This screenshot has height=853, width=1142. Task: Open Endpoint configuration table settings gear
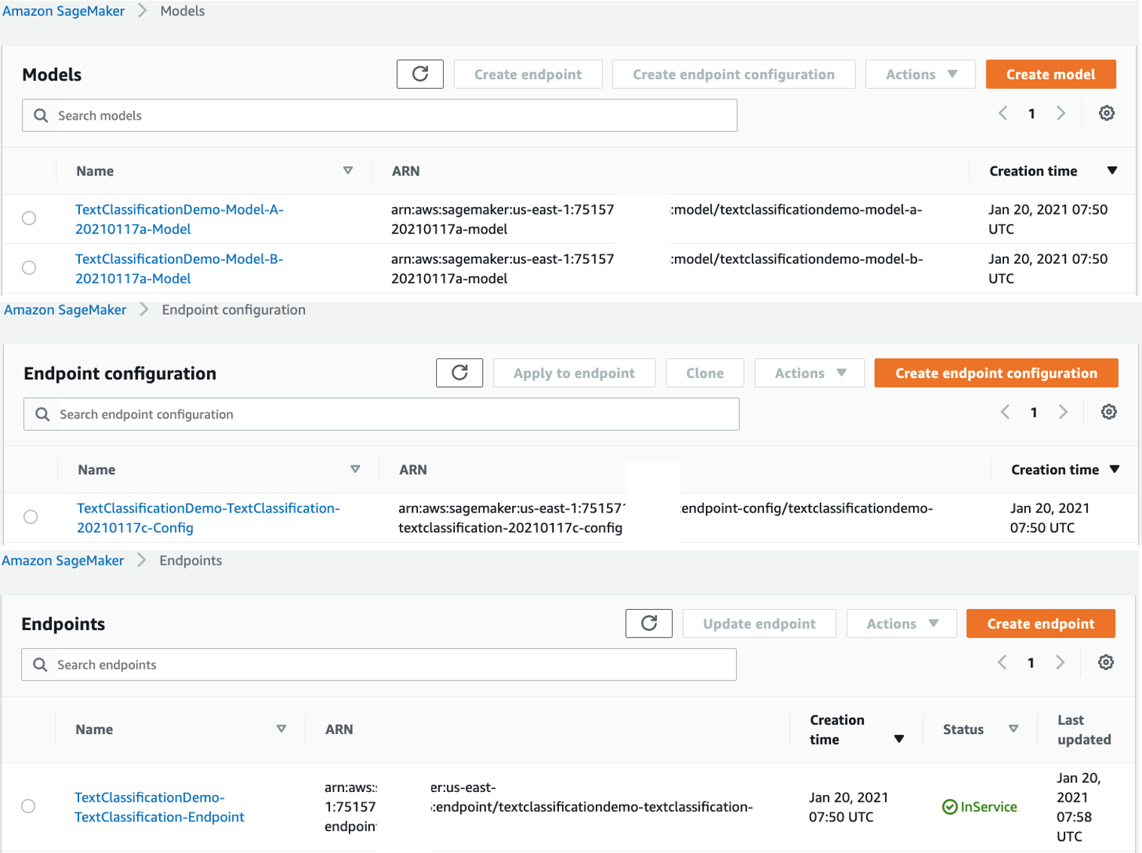point(1109,412)
